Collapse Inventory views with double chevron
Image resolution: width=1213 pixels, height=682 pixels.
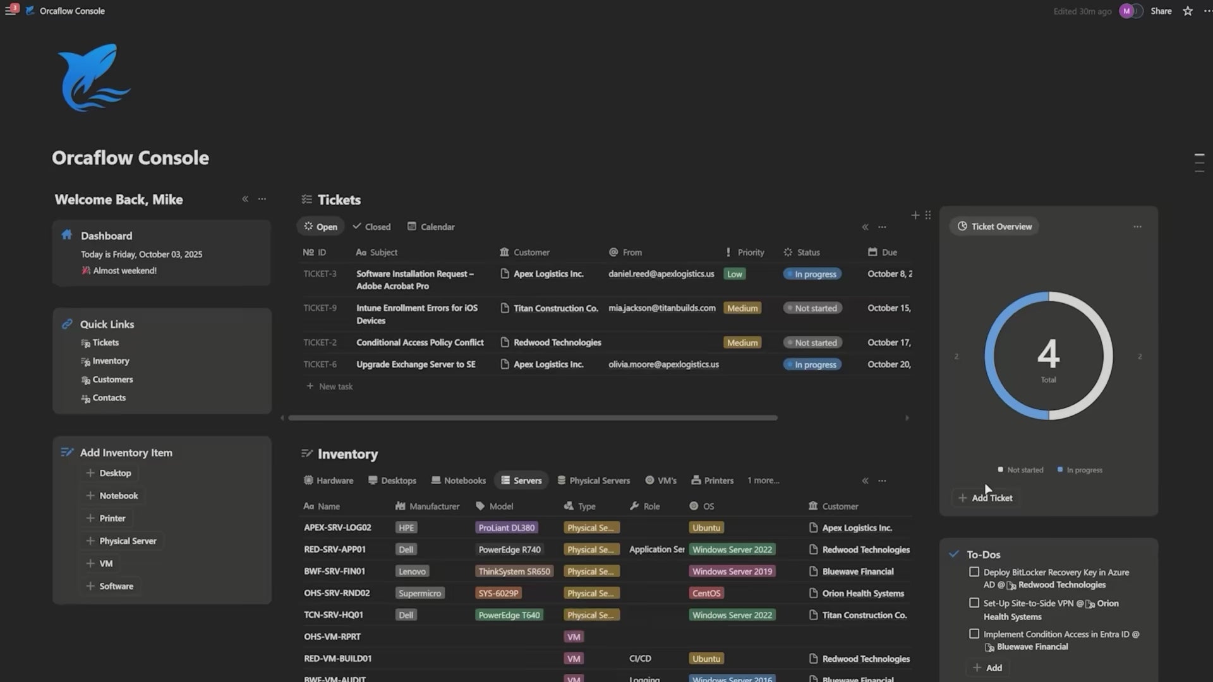865,481
